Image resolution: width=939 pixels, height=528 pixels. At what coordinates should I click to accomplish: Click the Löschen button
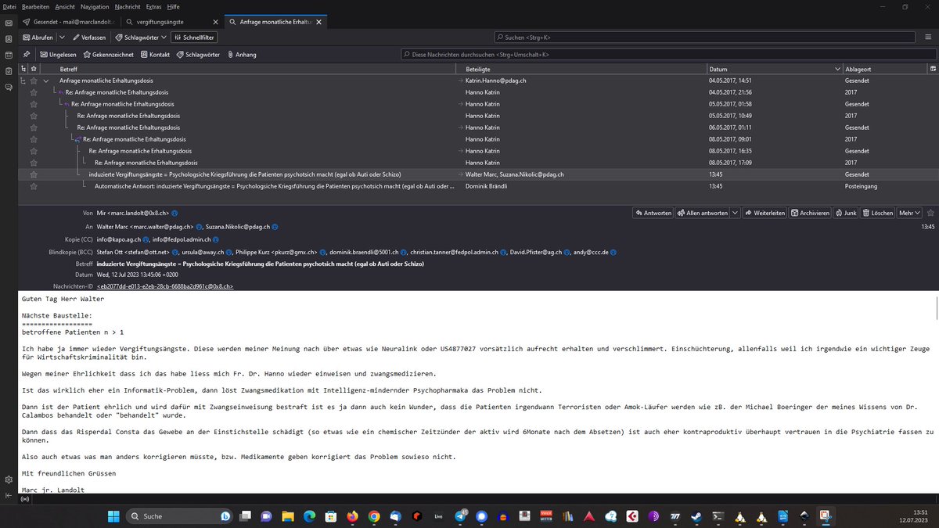877,213
